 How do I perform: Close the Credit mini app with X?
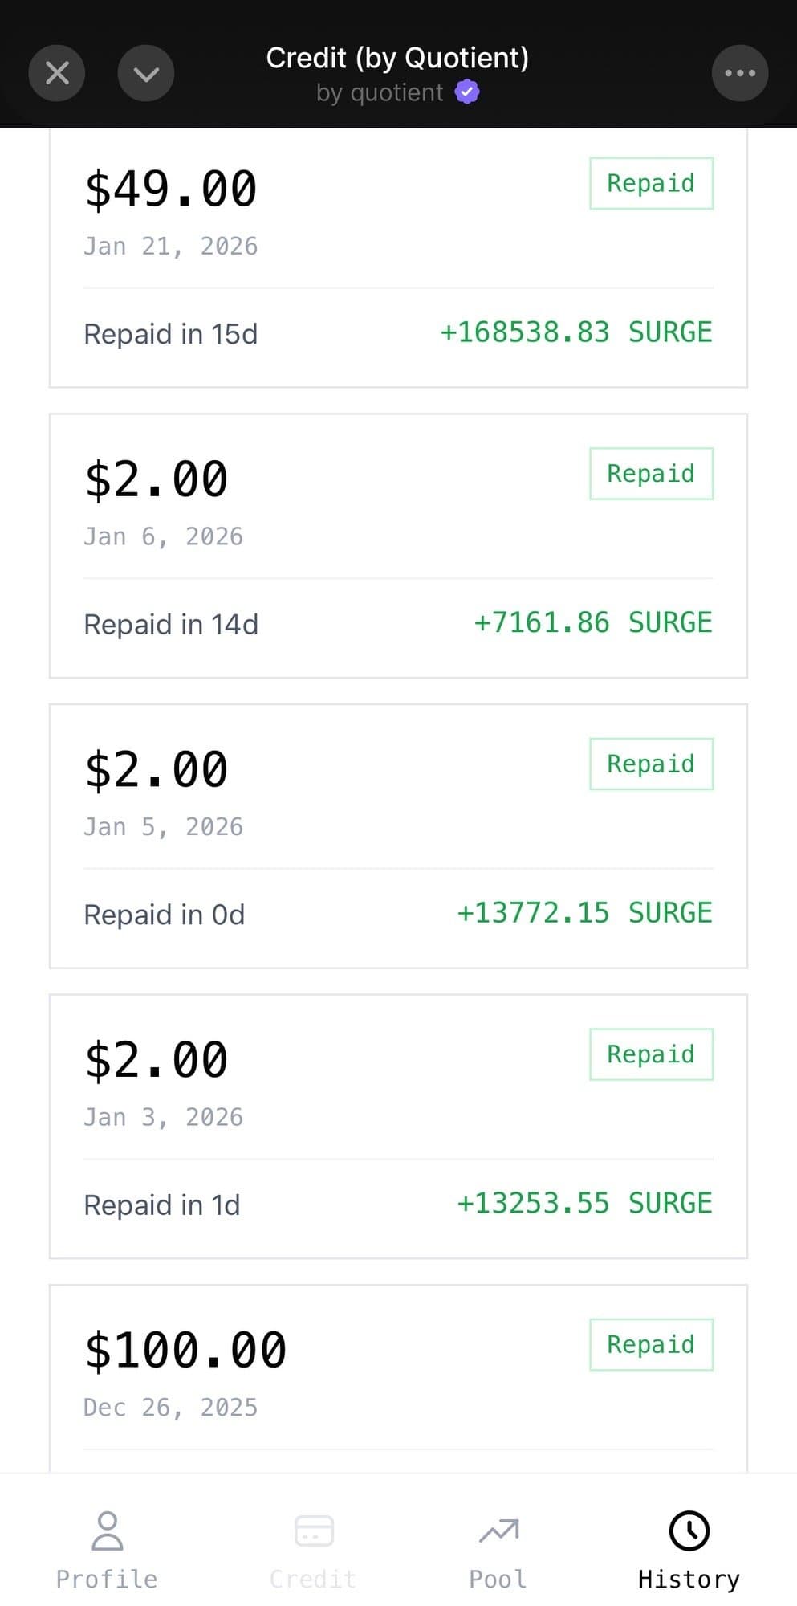click(57, 73)
